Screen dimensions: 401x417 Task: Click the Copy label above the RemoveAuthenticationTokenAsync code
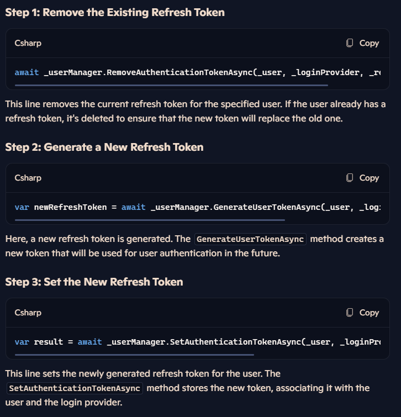coord(369,43)
